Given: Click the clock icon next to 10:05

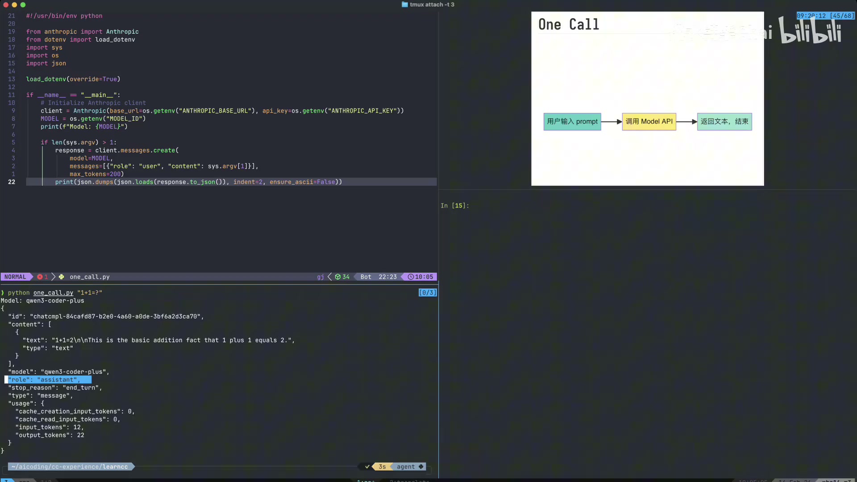Looking at the screenshot, I should pyautogui.click(x=411, y=277).
